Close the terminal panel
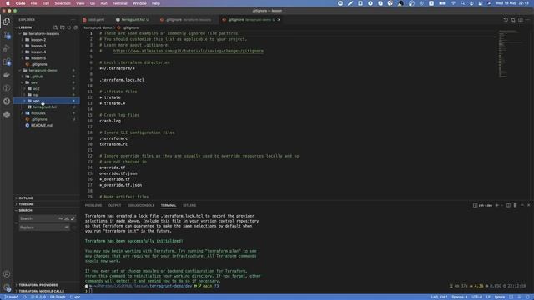This screenshot has height=300, width=534. 528,205
